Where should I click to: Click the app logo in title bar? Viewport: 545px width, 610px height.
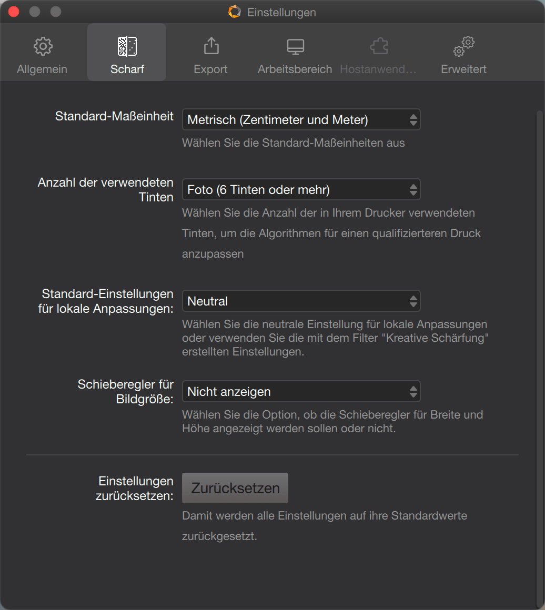[x=234, y=12]
